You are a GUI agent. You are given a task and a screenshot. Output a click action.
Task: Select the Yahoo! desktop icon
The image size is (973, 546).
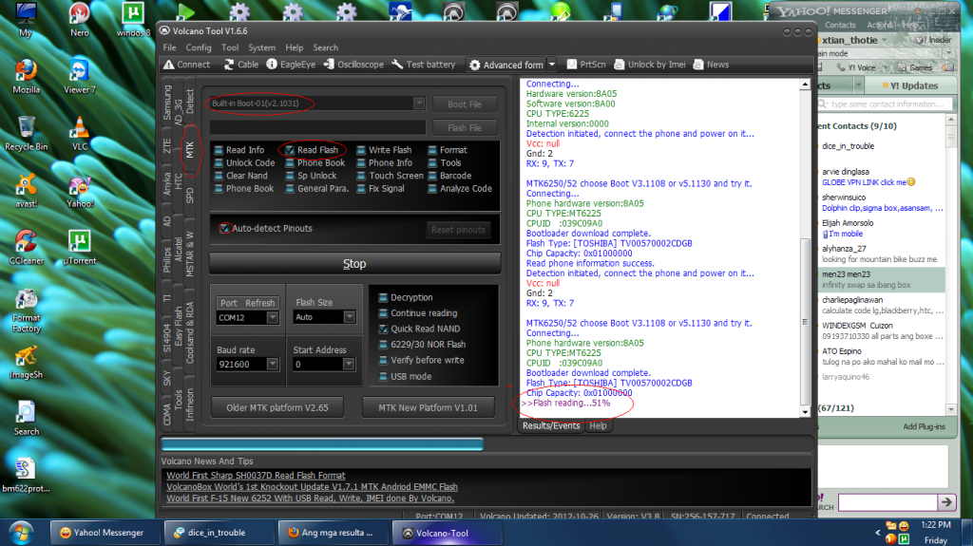tap(80, 191)
